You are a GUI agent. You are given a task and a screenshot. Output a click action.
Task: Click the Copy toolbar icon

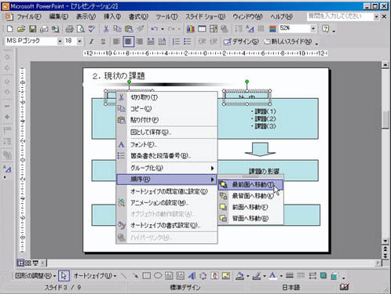117,28
